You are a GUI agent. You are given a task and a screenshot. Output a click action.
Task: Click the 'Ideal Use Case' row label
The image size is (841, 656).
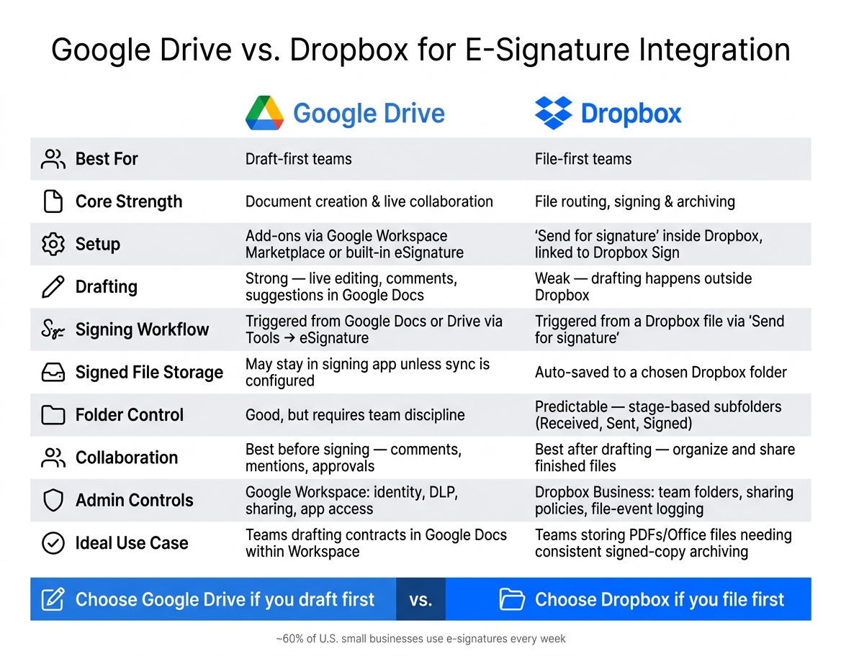pos(131,543)
